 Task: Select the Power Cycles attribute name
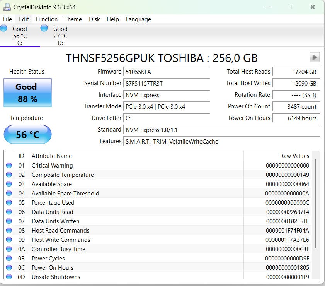tap(48, 259)
